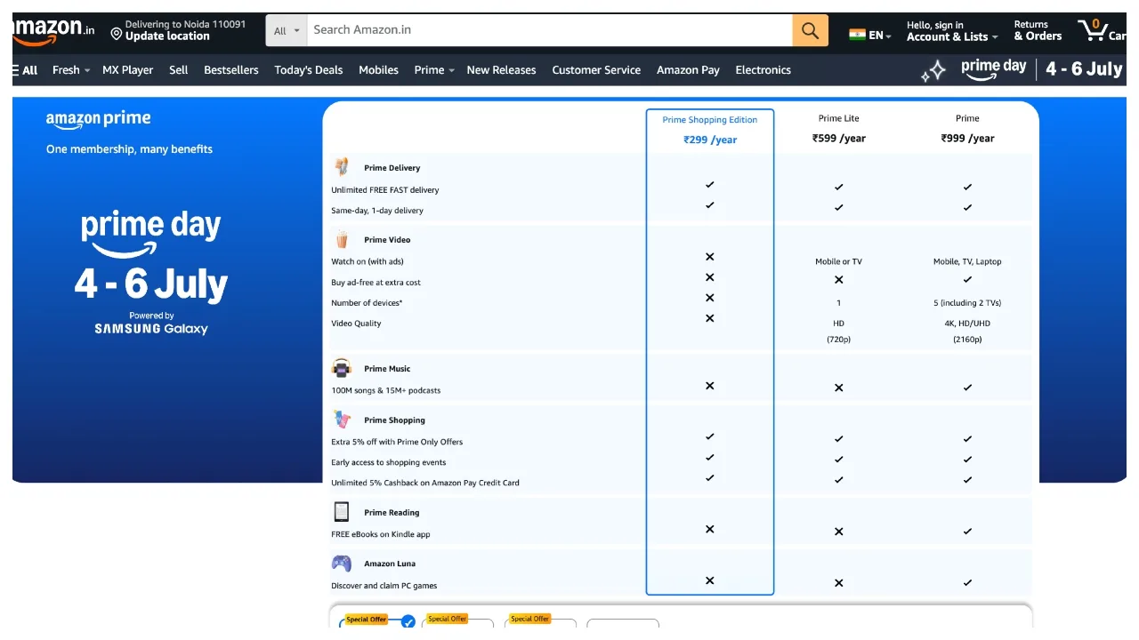The height and width of the screenshot is (640, 1139).
Task: Open New Releases
Action: (x=501, y=70)
